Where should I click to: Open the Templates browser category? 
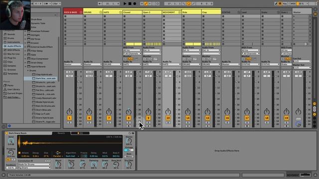[x=12, y=74]
